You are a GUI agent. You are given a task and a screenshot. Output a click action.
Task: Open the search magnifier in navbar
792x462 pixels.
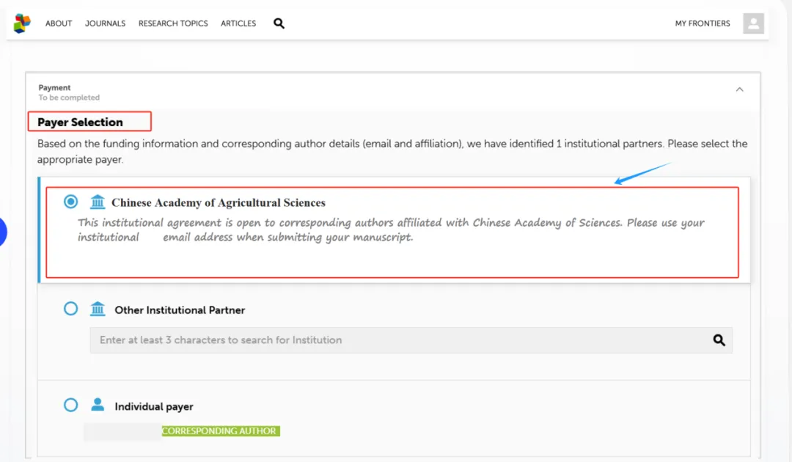click(279, 23)
